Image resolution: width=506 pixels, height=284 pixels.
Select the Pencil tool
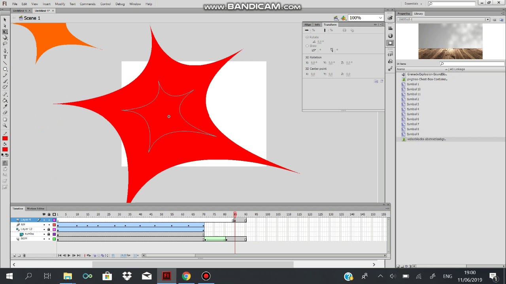tap(5, 75)
